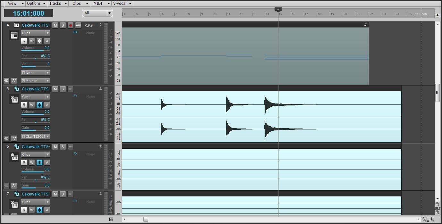Click the pane collapse icon below the track list
The height and width of the screenshot is (224, 442).
click(x=111, y=219)
